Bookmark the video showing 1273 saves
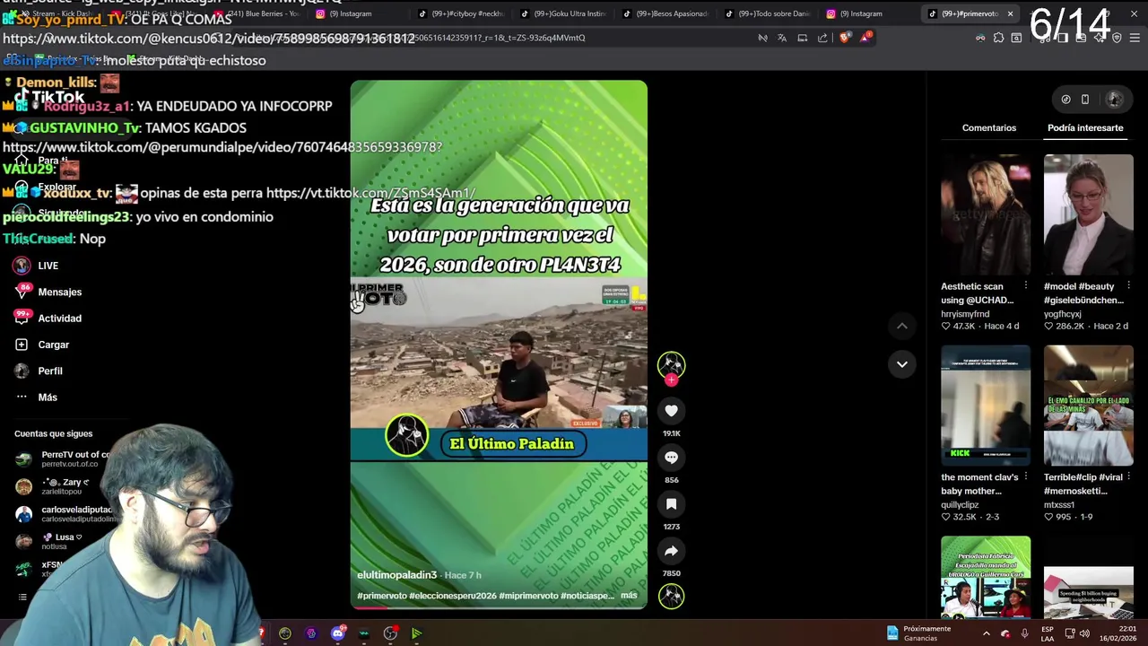Viewport: 1148px width, 646px height. point(671,504)
